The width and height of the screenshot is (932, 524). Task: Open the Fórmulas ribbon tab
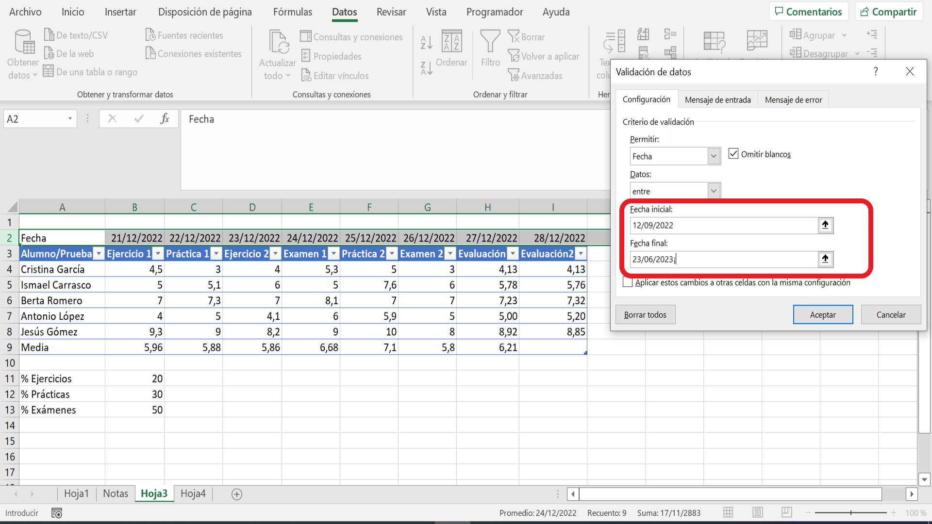pyautogui.click(x=293, y=12)
